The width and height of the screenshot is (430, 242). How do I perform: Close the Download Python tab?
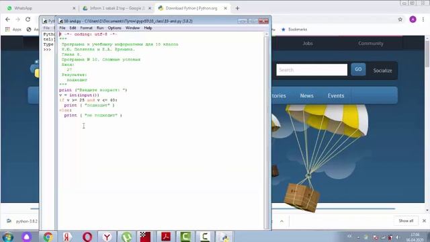coord(225,8)
